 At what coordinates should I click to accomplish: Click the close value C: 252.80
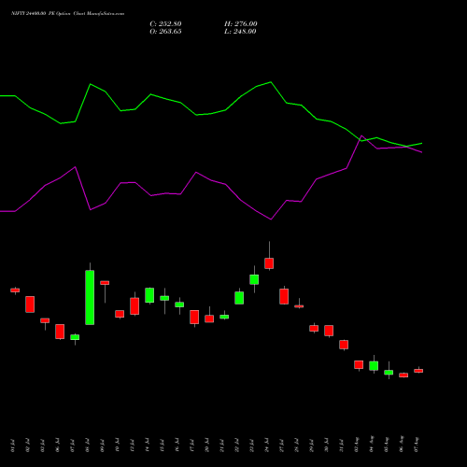165,24
